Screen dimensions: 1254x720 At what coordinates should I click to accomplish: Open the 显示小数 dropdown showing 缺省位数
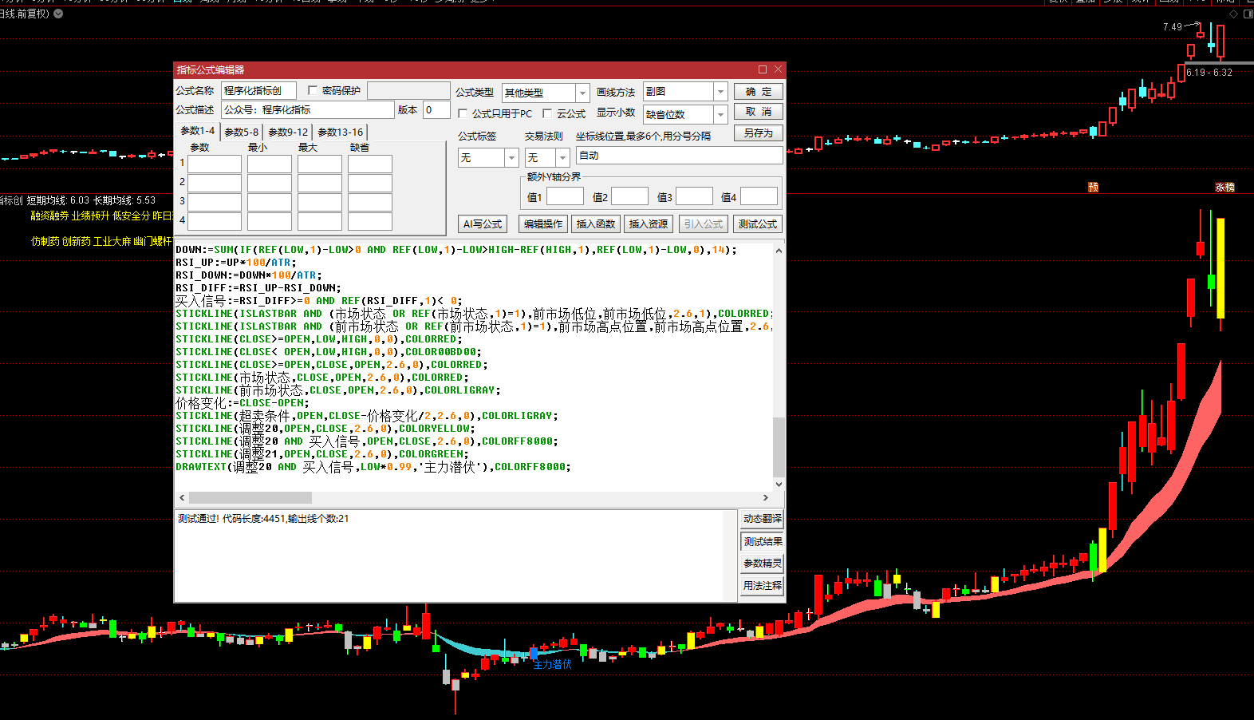coord(720,115)
